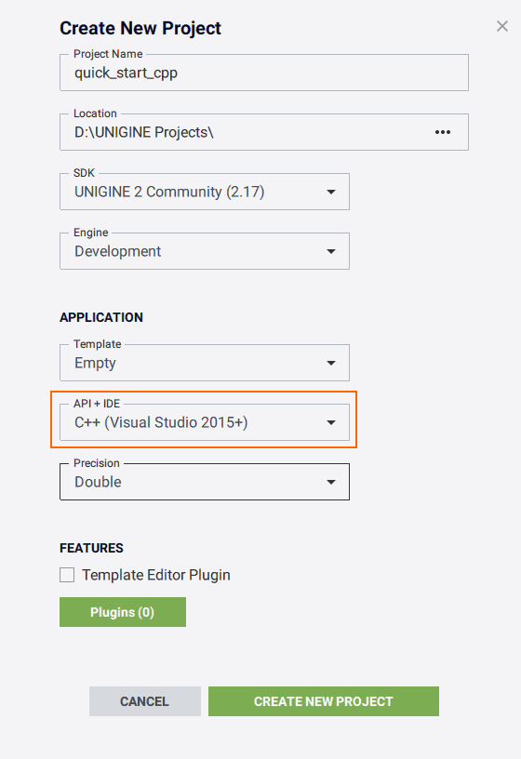Select the UNIGINE 2 Community SDK combo box
The width and height of the screenshot is (521, 759).
pos(205,192)
